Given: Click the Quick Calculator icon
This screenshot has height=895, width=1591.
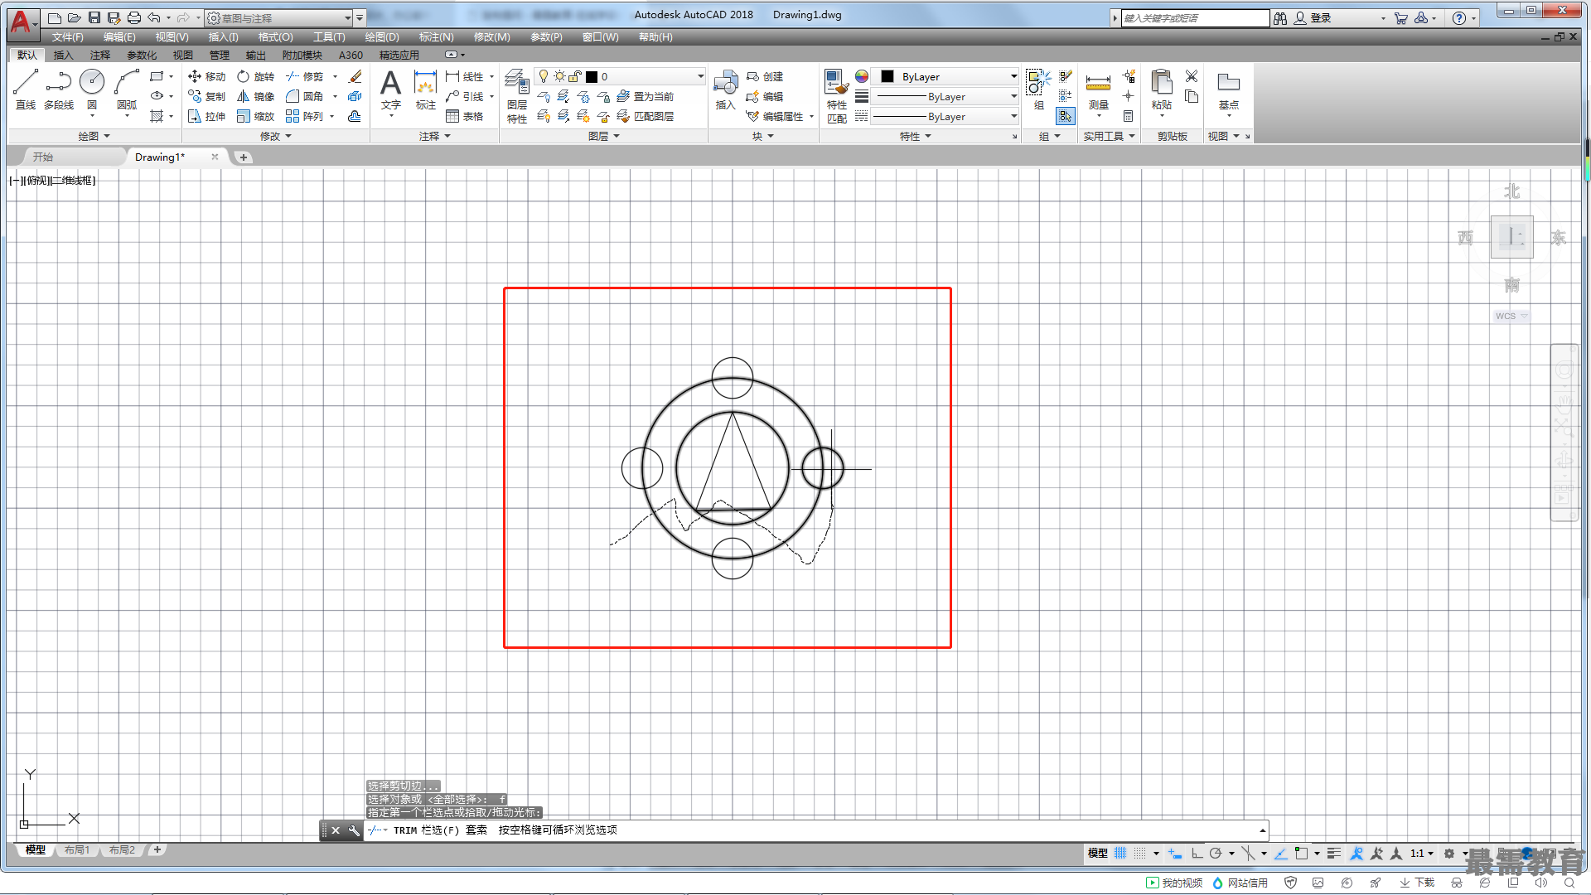Looking at the screenshot, I should click(1129, 116).
